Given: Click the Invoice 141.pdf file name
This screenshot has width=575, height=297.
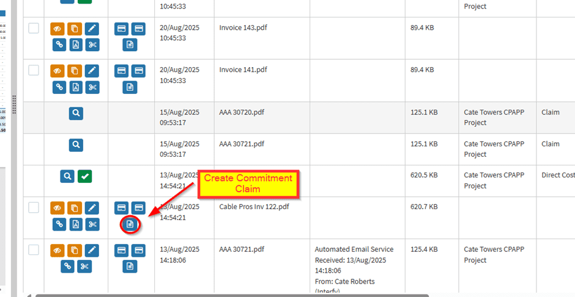Looking at the screenshot, I should 243,70.
